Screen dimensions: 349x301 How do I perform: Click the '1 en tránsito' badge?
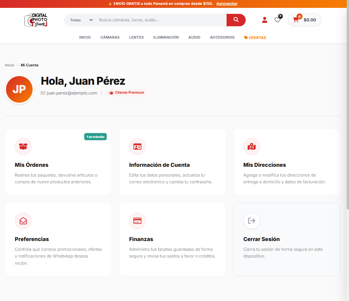pyautogui.click(x=95, y=137)
